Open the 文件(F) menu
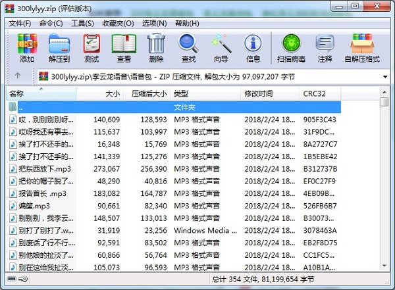The image size is (395, 290). click(x=20, y=24)
